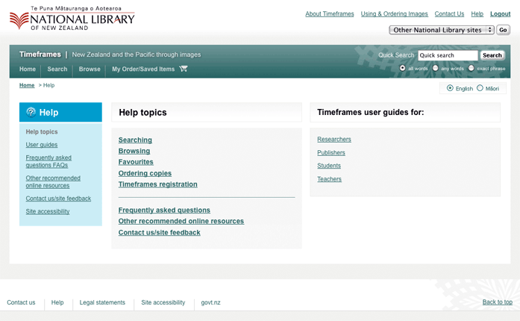Open the Browse tab in navigation bar
520x321 pixels.
(x=90, y=69)
